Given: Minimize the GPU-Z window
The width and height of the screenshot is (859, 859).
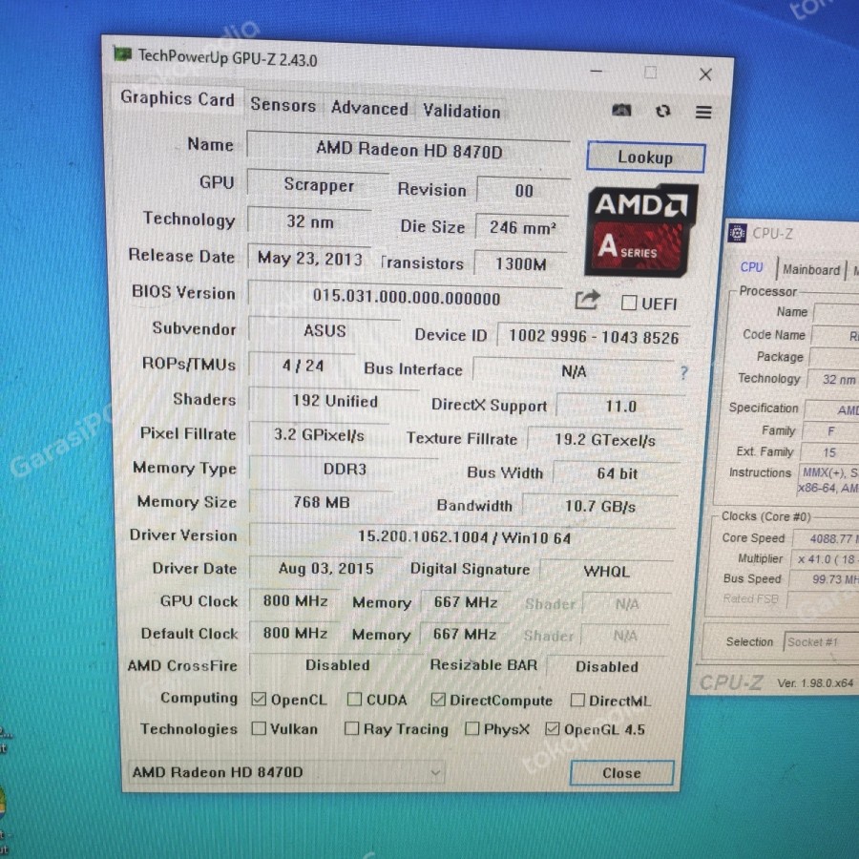Looking at the screenshot, I should (597, 72).
